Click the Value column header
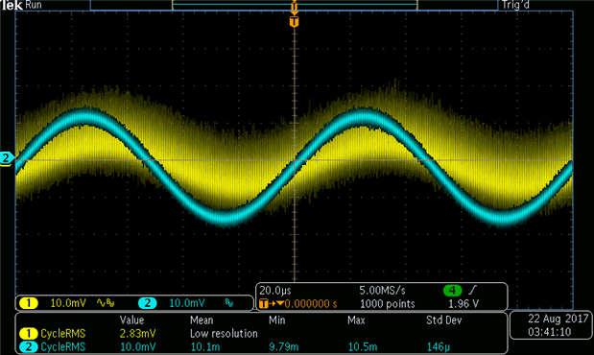The image size is (594, 355). (131, 320)
